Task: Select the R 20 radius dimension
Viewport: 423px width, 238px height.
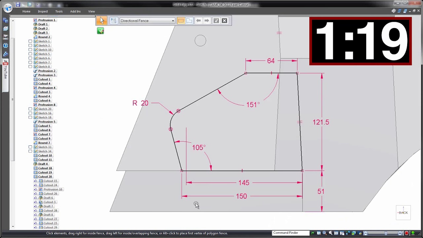Action: [x=140, y=103]
